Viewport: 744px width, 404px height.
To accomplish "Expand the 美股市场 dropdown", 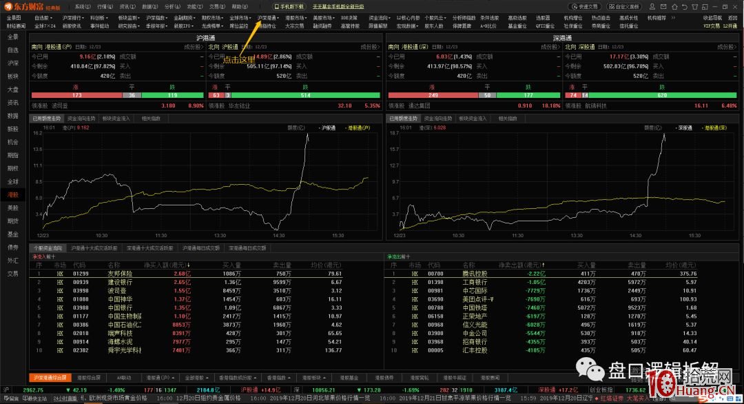I will click(324, 18).
